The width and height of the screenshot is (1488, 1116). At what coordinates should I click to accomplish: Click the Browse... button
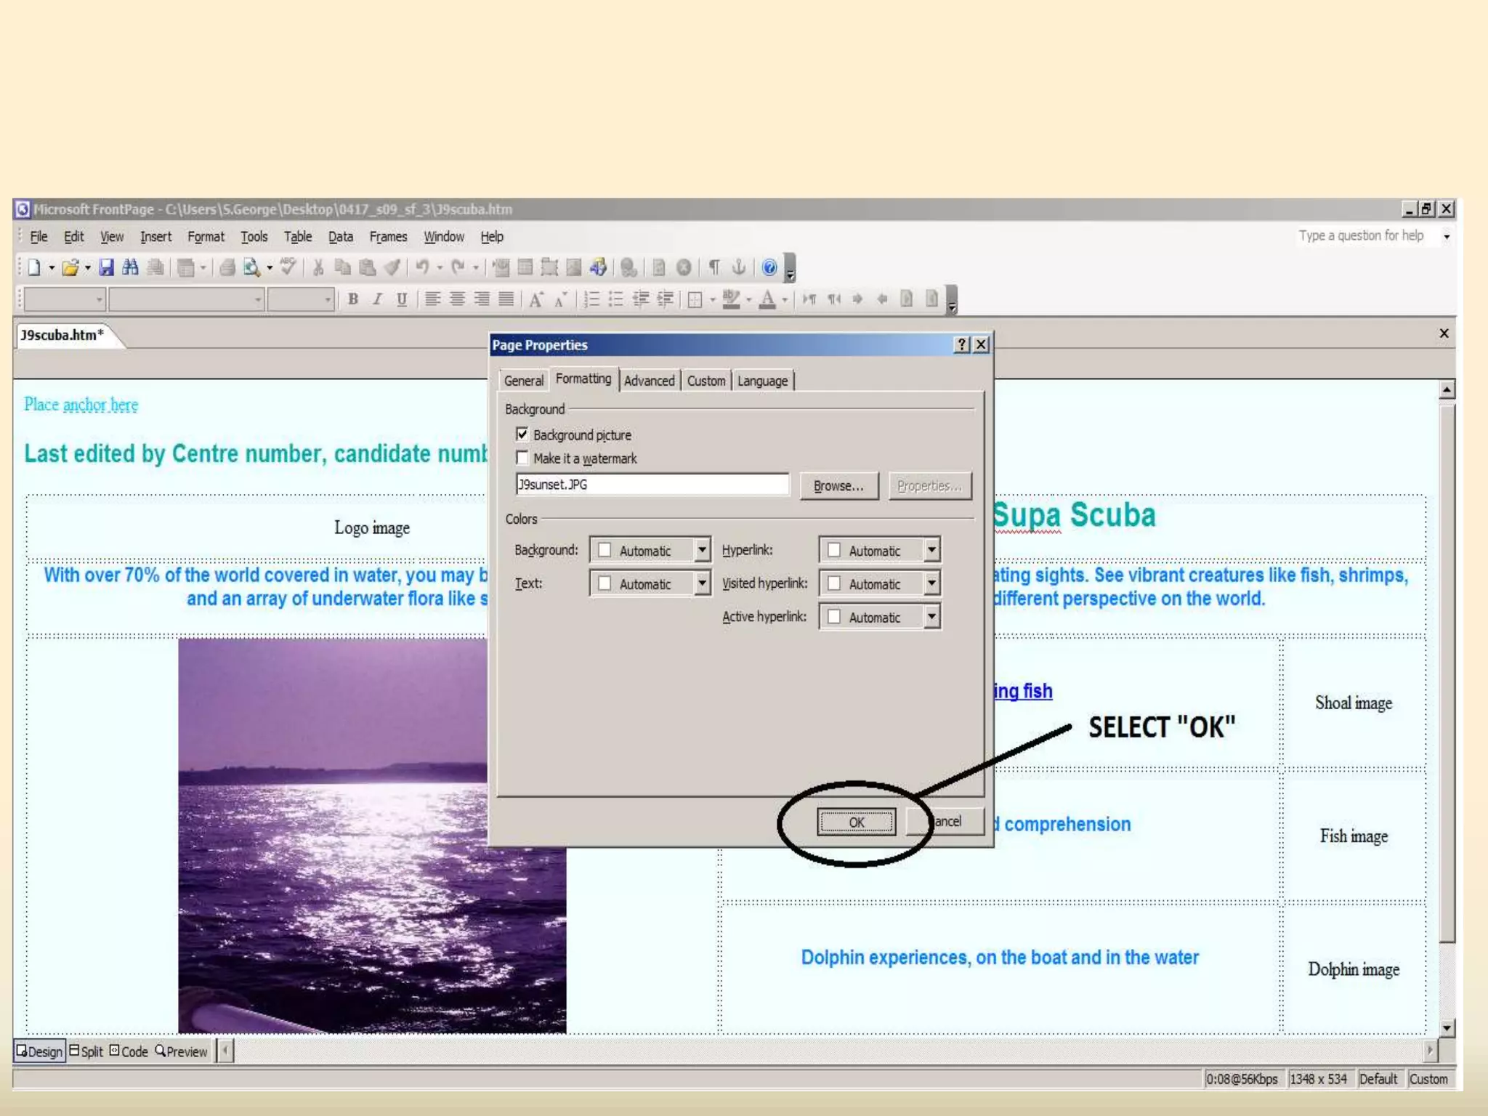[x=838, y=485]
